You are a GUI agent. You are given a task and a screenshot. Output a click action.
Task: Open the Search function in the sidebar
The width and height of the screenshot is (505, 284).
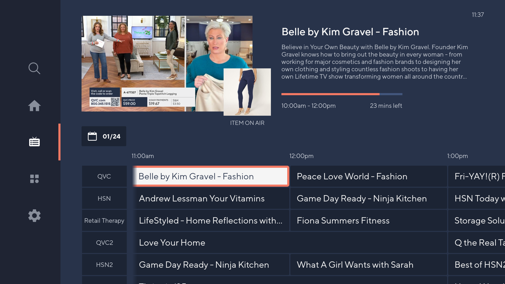tap(34, 68)
